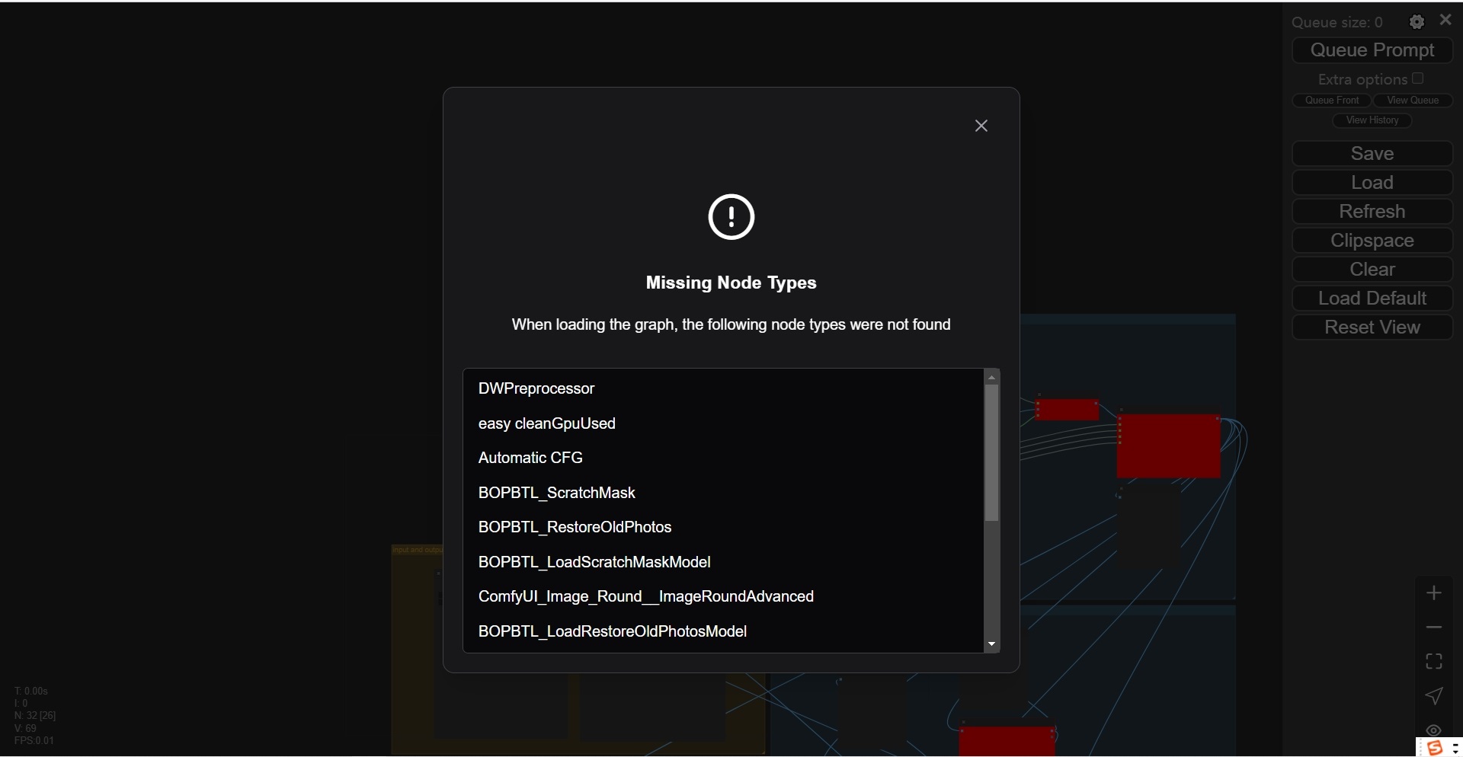
Task: Click the FPS stat in canvas info
Action: pos(34,741)
